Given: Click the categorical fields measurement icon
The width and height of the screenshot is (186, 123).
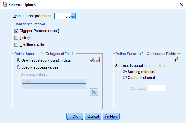Looking at the screenshot, I should pyautogui.click(x=95, y=60).
